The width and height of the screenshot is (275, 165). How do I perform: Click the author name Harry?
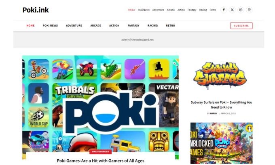click(214, 113)
